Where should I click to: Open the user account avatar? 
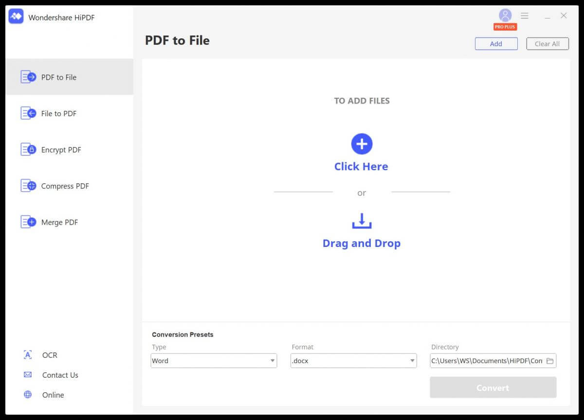[x=505, y=15]
